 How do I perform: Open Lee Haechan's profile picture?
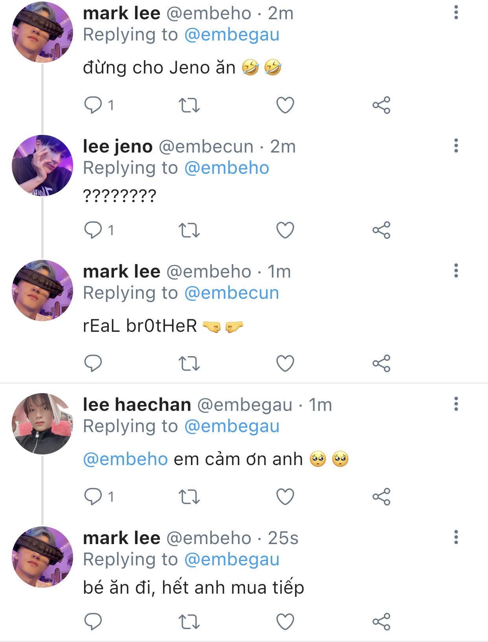(x=42, y=424)
